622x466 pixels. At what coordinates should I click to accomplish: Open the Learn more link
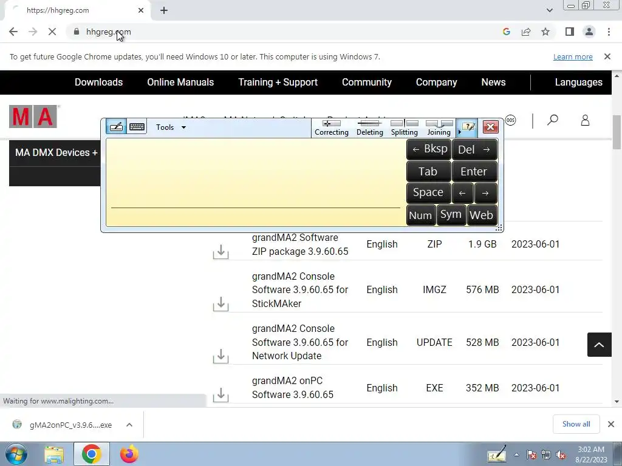(573, 56)
